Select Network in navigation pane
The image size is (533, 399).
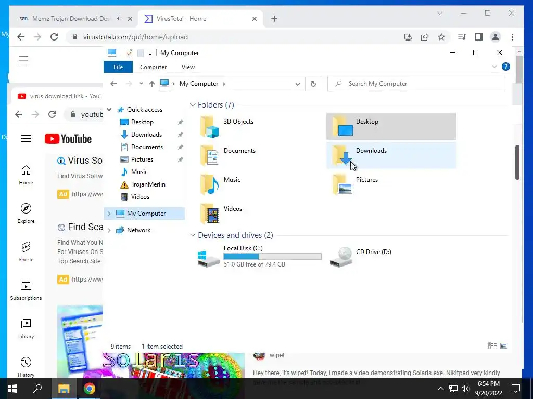[138, 230]
